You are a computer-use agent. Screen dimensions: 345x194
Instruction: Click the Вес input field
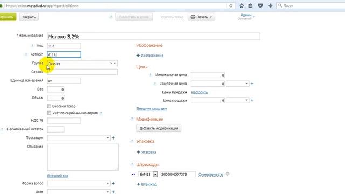56,89
